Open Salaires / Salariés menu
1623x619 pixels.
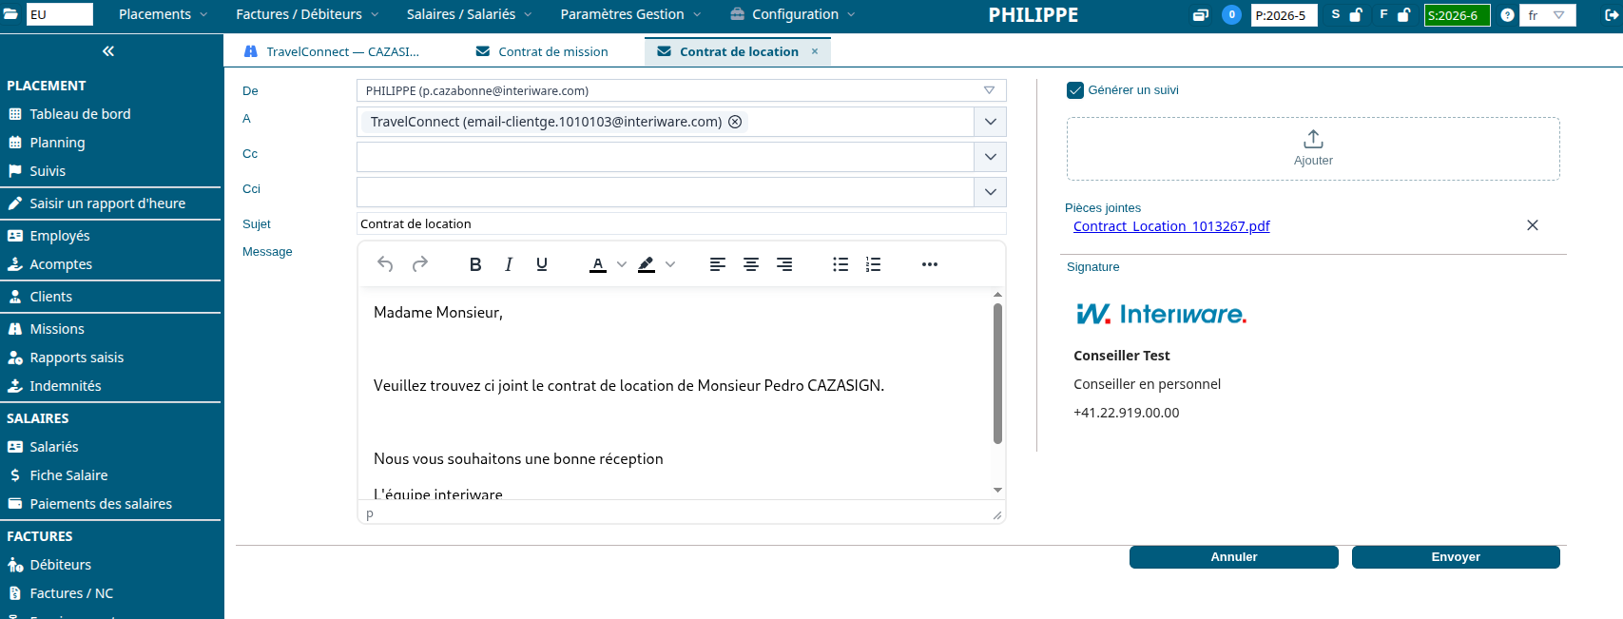point(469,14)
